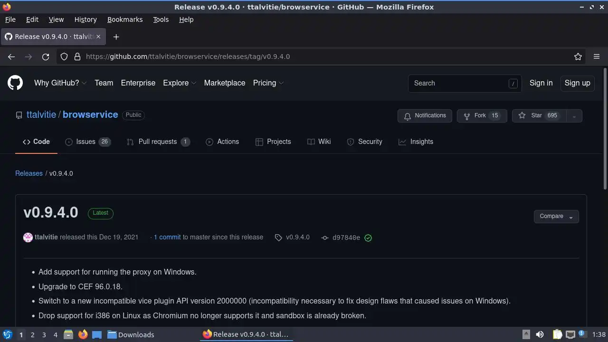Open the Help menu

pyautogui.click(x=186, y=19)
